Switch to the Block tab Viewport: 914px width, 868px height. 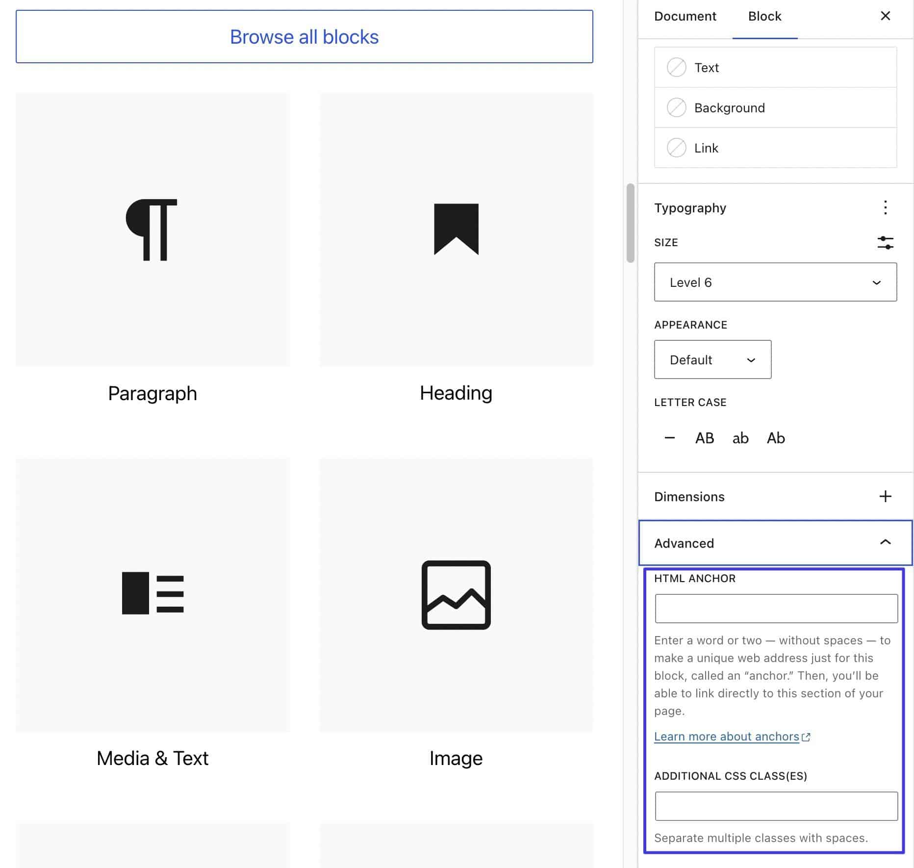(764, 16)
